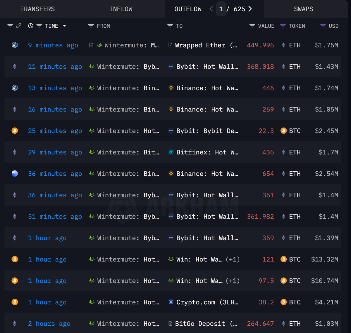Image resolution: width=351 pixels, height=333 pixels.
Task: Click value 97.5 in BTC row
Action: click(x=266, y=281)
